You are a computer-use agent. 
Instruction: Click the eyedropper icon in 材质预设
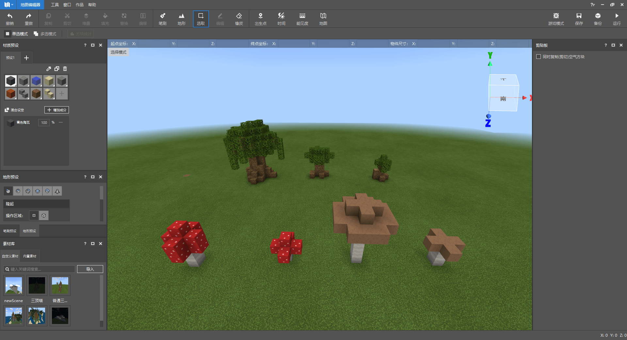49,69
